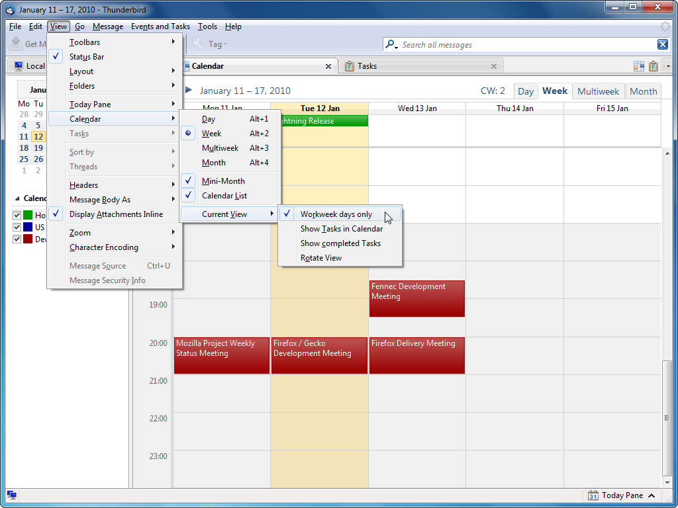Open Fennec Development Meeting event
This screenshot has height=508, width=678.
pos(417,298)
